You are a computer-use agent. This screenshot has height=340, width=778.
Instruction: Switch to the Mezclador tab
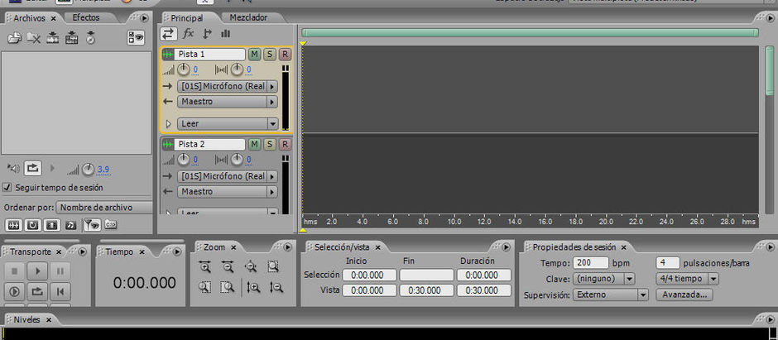click(x=248, y=17)
